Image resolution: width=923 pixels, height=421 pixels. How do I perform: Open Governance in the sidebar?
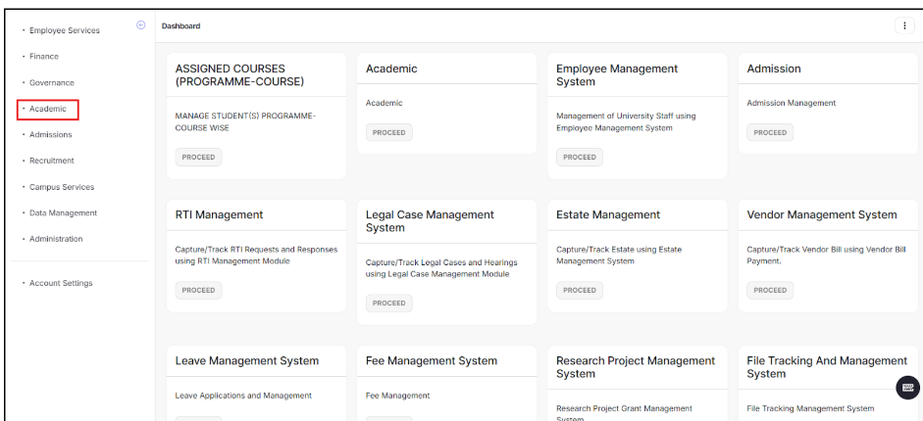pos(52,83)
